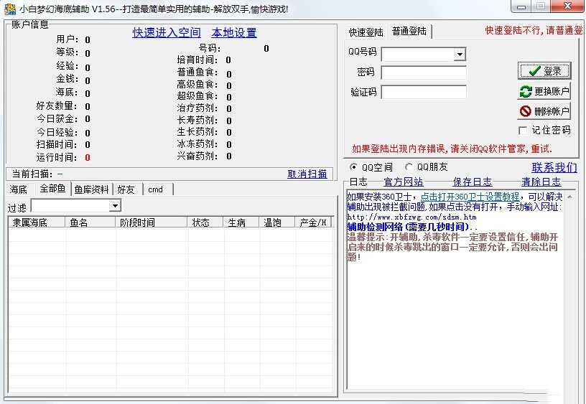The height and width of the screenshot is (404, 586).
Task: Click the 阶段时间 column header
Action: [152, 222]
